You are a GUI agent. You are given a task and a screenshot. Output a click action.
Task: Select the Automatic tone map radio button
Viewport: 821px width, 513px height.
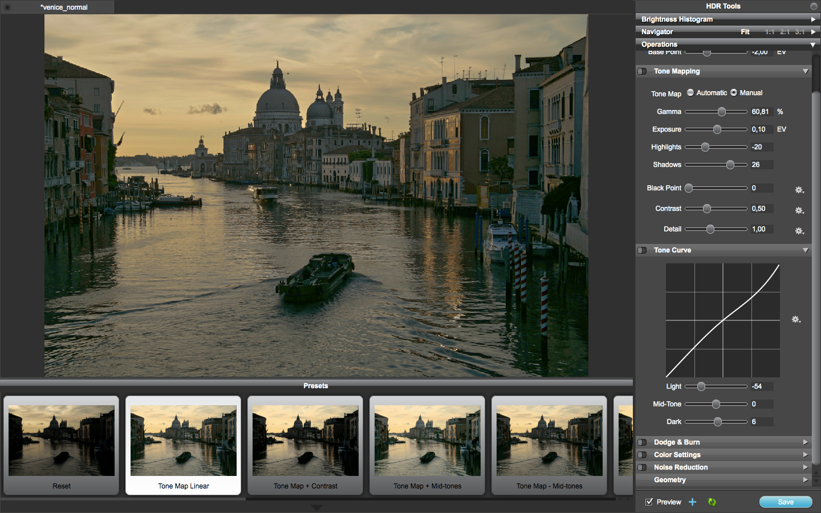click(690, 92)
